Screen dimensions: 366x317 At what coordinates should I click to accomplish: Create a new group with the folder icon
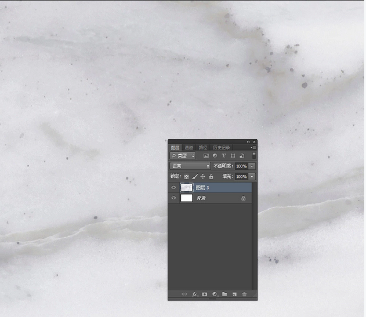point(224,294)
